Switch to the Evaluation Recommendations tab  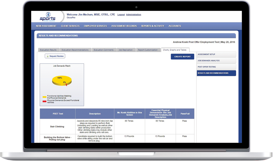pyautogui.click(x=75, y=50)
